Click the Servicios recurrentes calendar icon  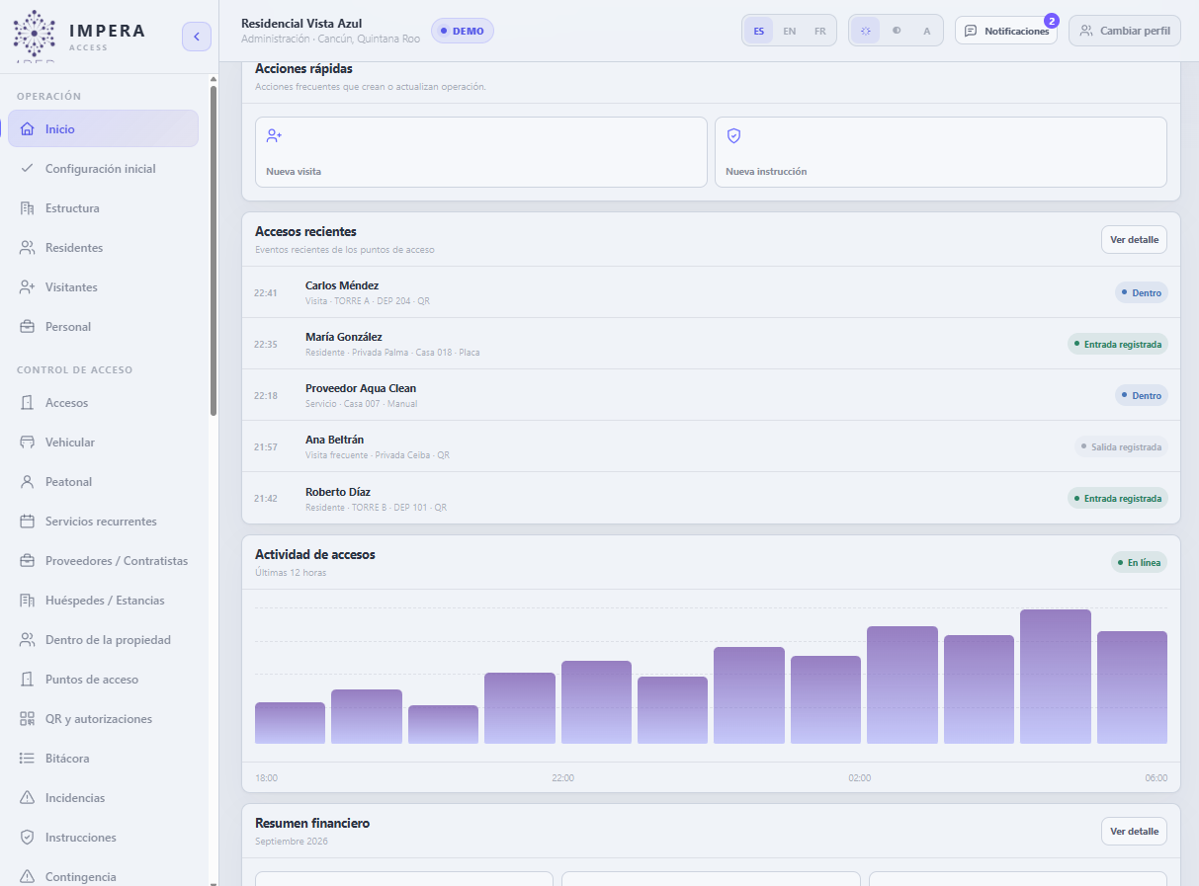click(28, 522)
